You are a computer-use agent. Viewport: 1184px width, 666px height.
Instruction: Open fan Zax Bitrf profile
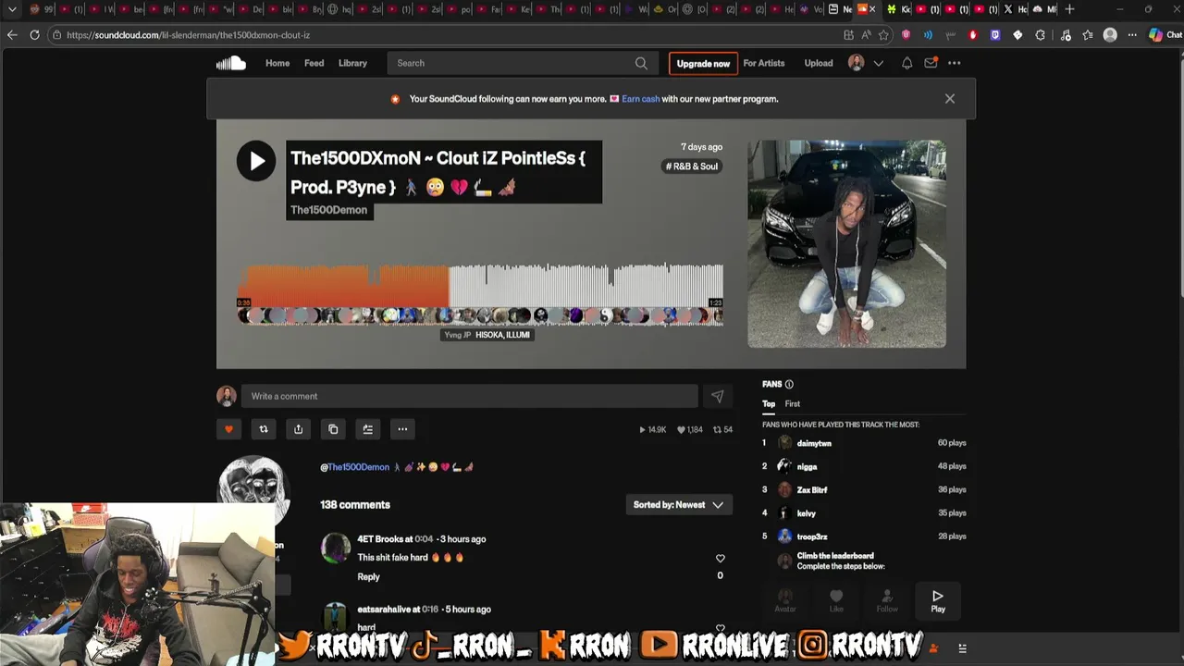(812, 490)
